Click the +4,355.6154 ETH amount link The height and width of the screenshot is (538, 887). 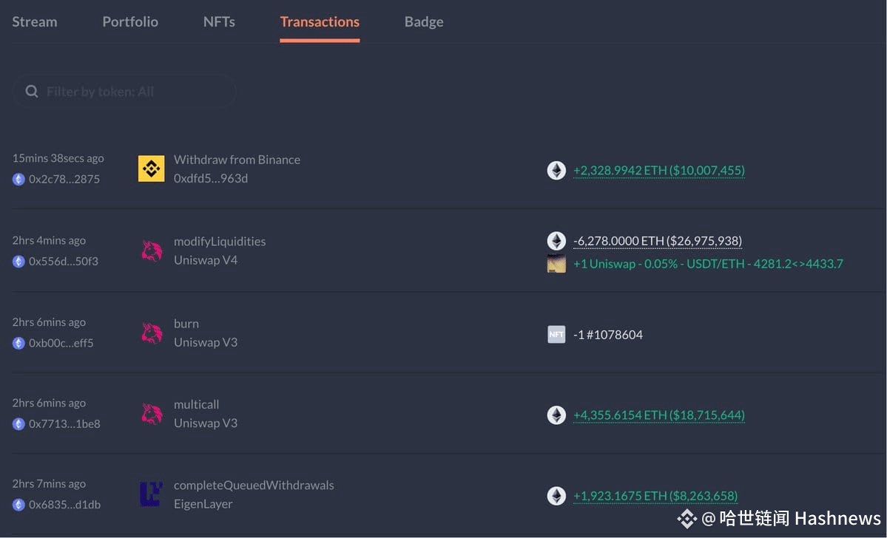tap(659, 415)
